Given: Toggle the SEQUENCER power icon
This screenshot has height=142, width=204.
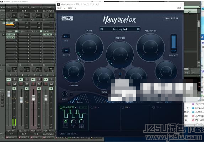Looking at the screenshot, I should click(x=61, y=107).
